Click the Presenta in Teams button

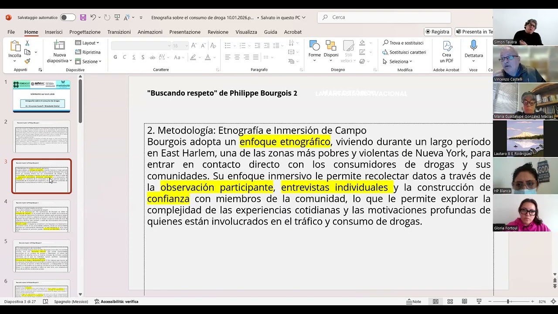tap(474, 32)
